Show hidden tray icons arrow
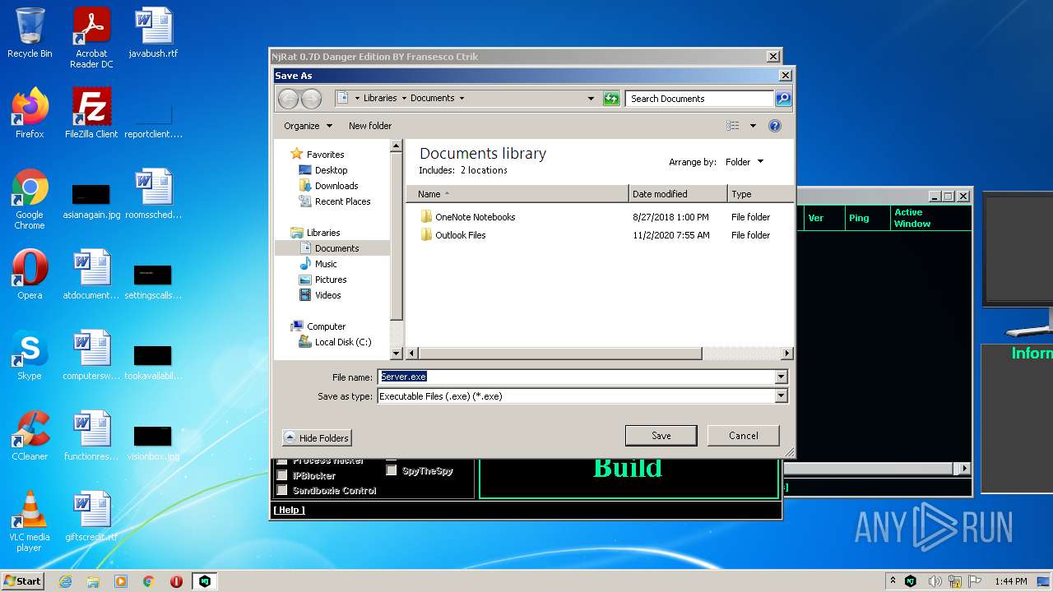The height and width of the screenshot is (592, 1053). (893, 581)
